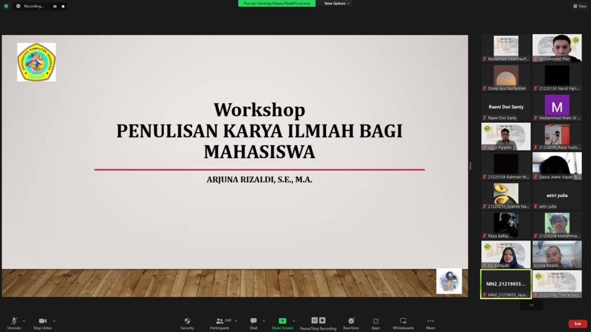Open the Reactions menu
The height and width of the screenshot is (332, 591).
(351, 322)
